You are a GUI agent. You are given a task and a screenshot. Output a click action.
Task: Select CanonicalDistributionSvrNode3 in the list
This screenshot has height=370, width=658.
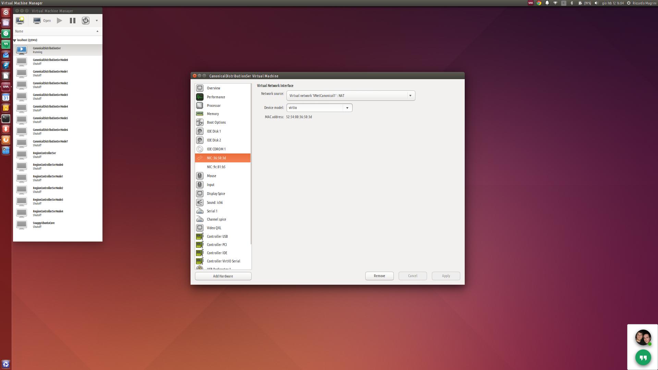point(58,97)
